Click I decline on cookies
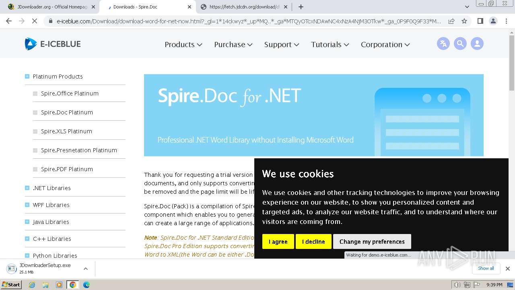515x290 pixels. [313, 241]
